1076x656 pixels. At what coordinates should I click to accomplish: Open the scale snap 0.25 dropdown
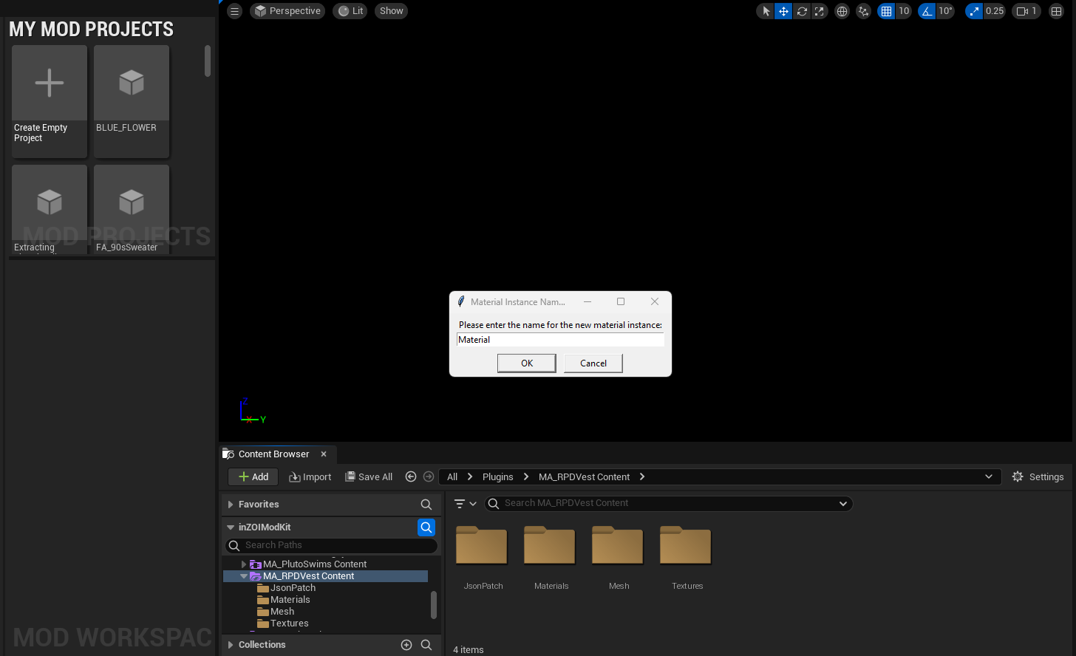pos(995,11)
